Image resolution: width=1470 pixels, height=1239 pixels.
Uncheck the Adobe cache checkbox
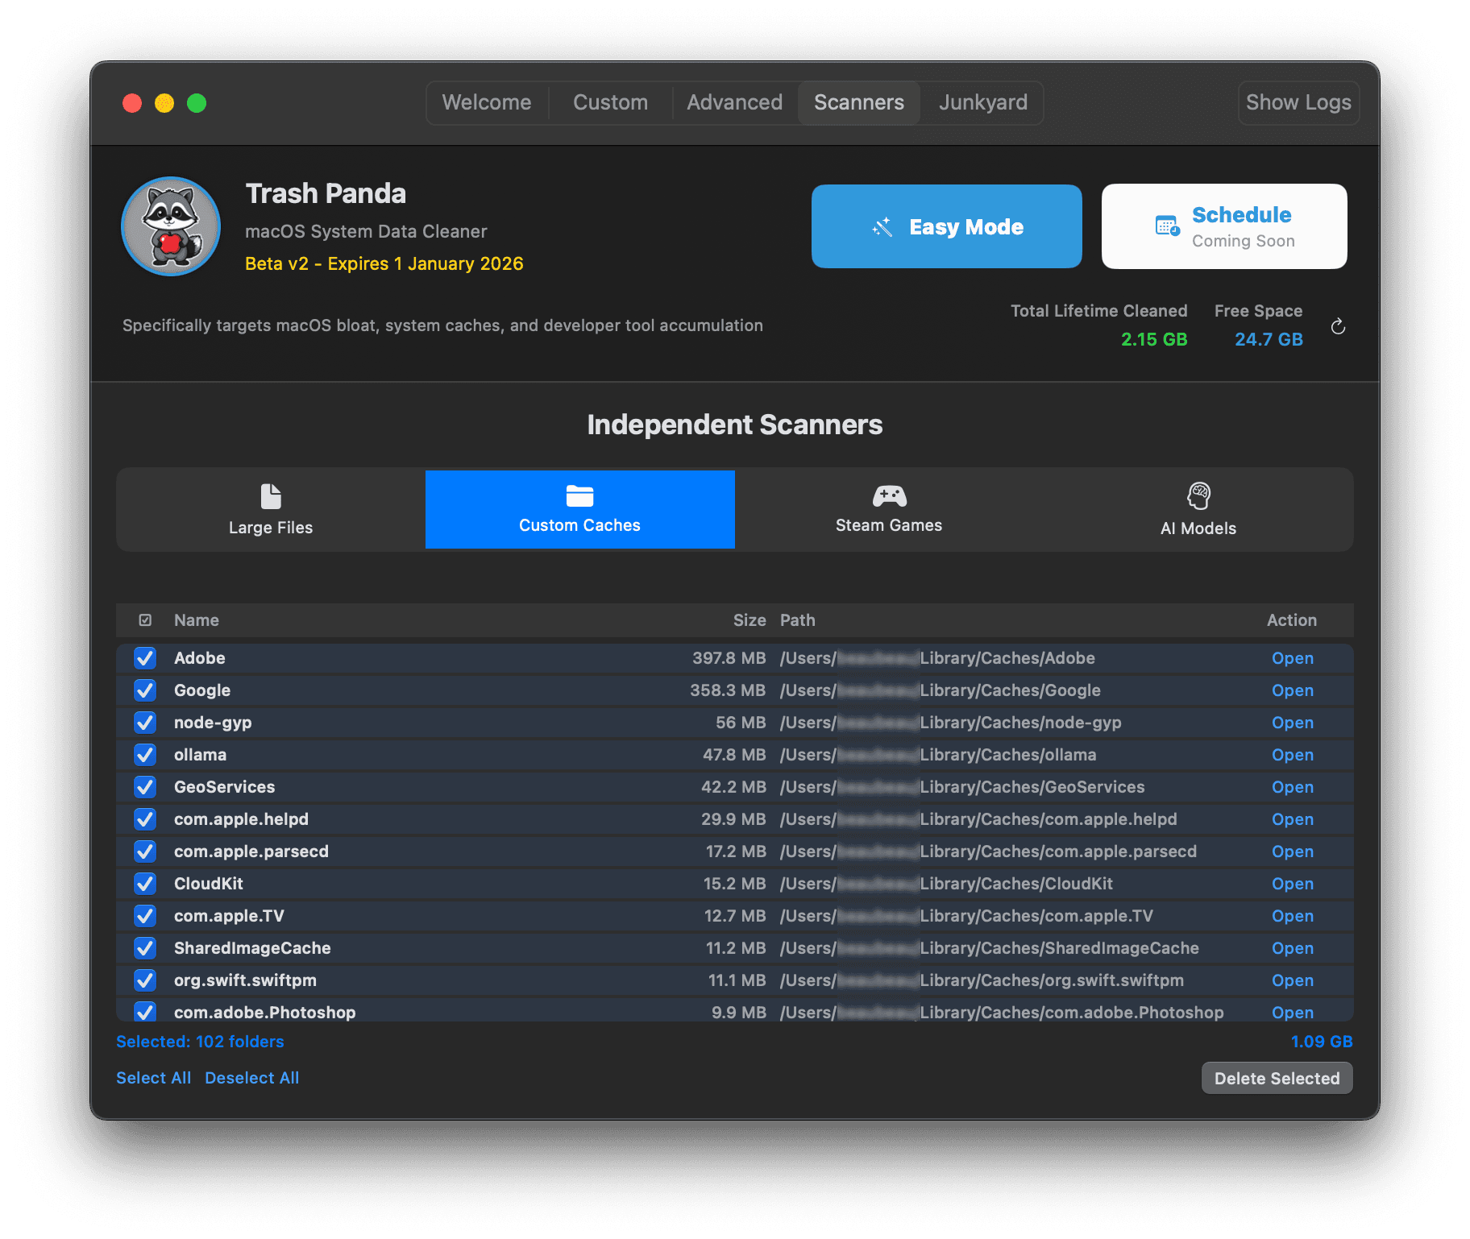pyautogui.click(x=145, y=658)
